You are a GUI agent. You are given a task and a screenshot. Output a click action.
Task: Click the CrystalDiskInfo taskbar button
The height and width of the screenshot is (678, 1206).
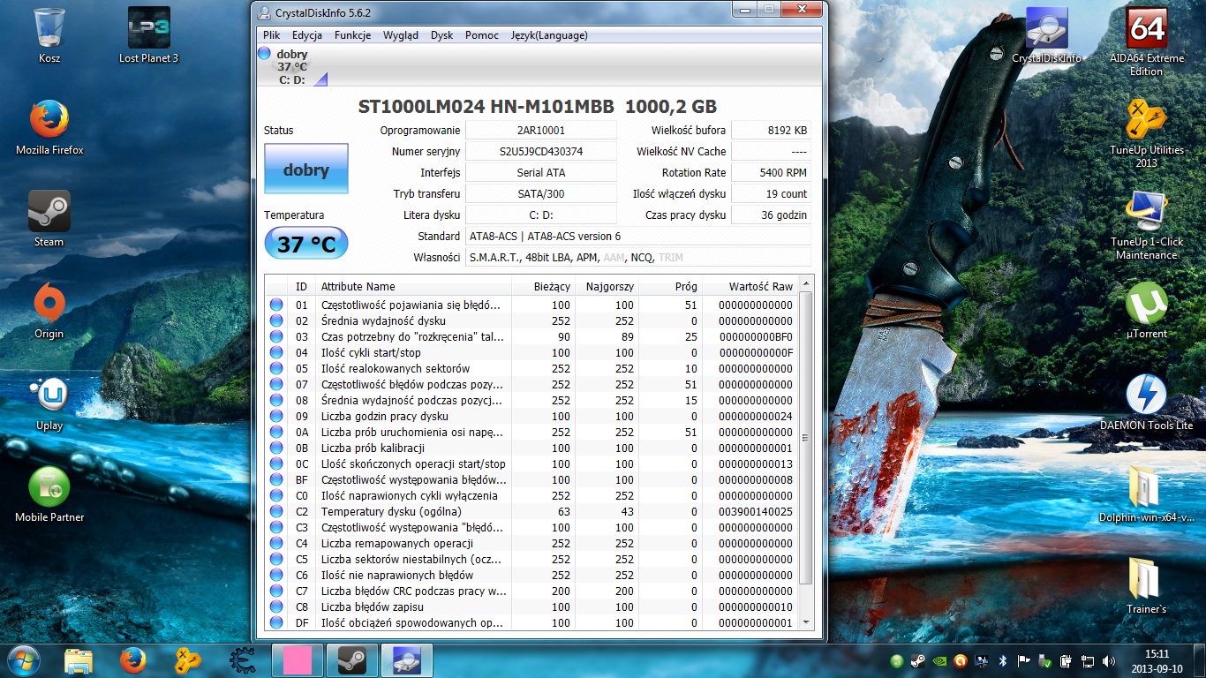(407, 660)
